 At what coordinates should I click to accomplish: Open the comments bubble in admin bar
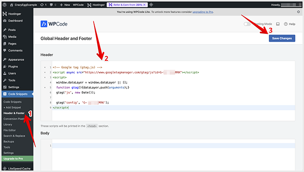(x=53, y=5)
